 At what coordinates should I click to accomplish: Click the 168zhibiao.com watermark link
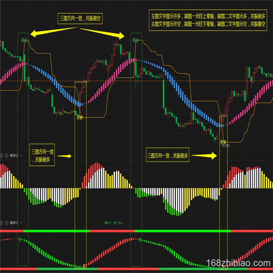point(239,263)
